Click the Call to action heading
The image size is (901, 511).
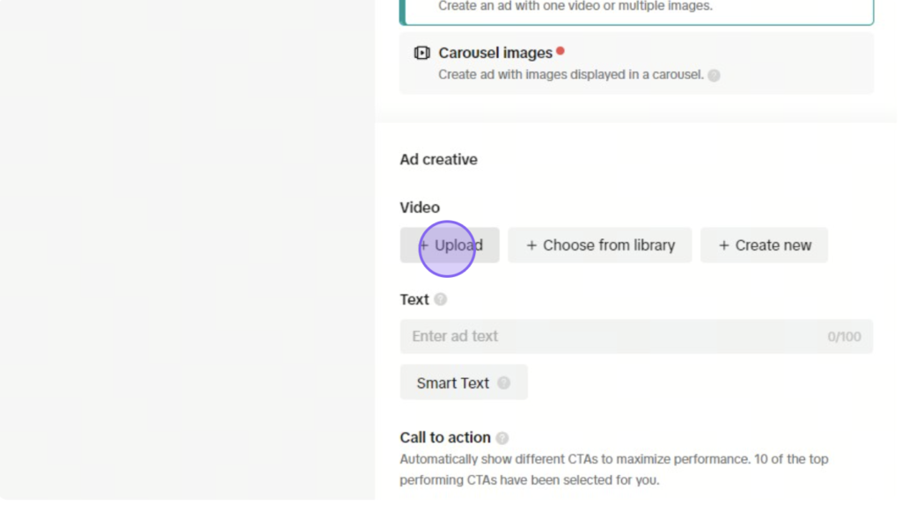pos(445,437)
